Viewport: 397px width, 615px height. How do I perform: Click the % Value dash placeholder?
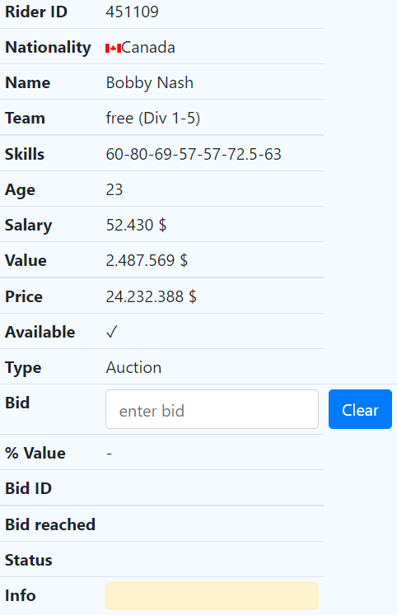click(x=109, y=454)
